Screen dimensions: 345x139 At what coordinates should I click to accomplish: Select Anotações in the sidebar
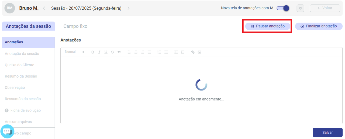(x=28, y=42)
